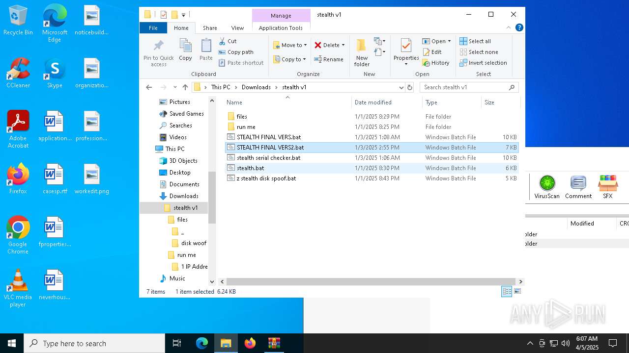The height and width of the screenshot is (353, 629).
Task: Open Task View on the taskbar
Action: [177, 343]
